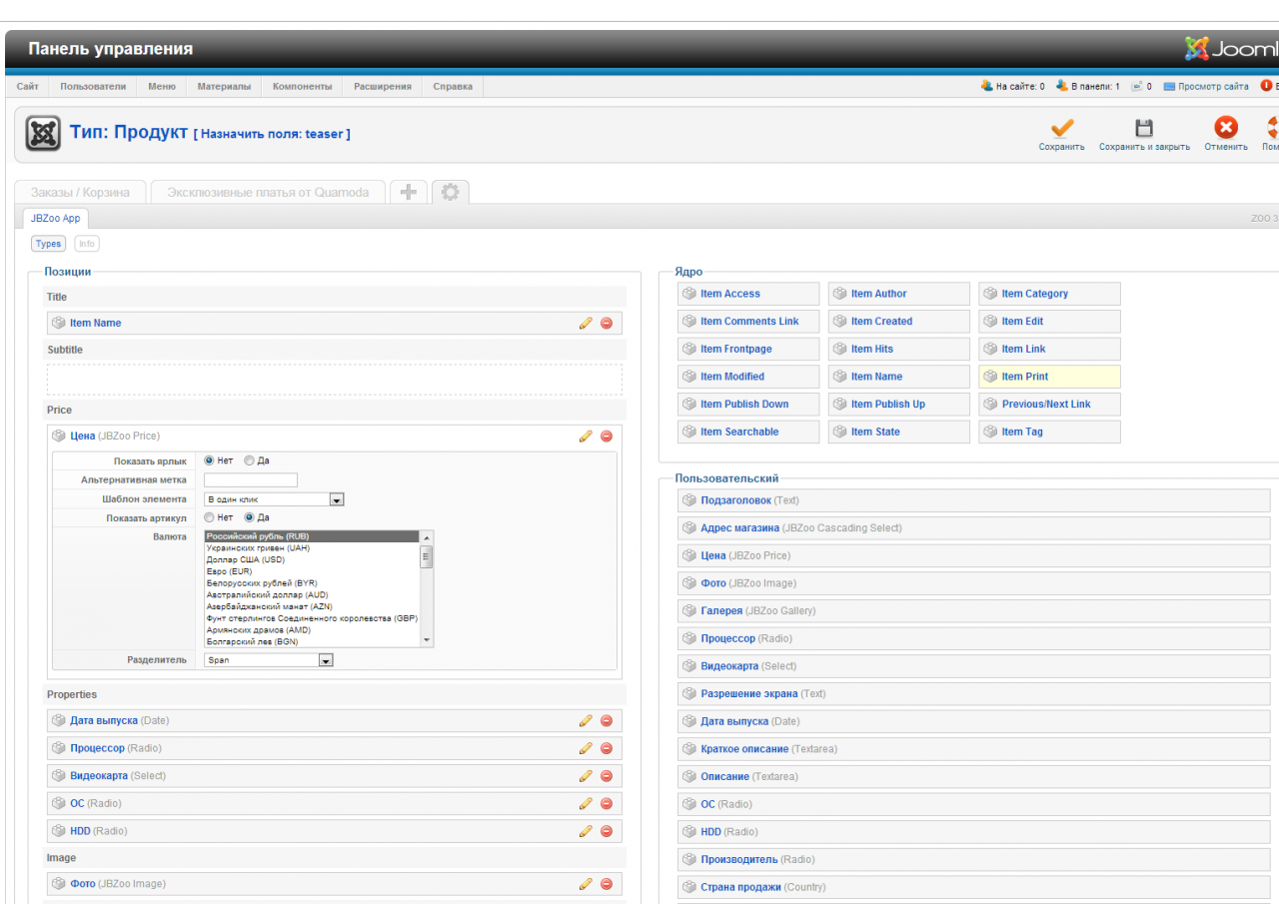Click the Save (Сохранить) checkmark icon
Screen dimensions: 1279x904
tap(1061, 129)
